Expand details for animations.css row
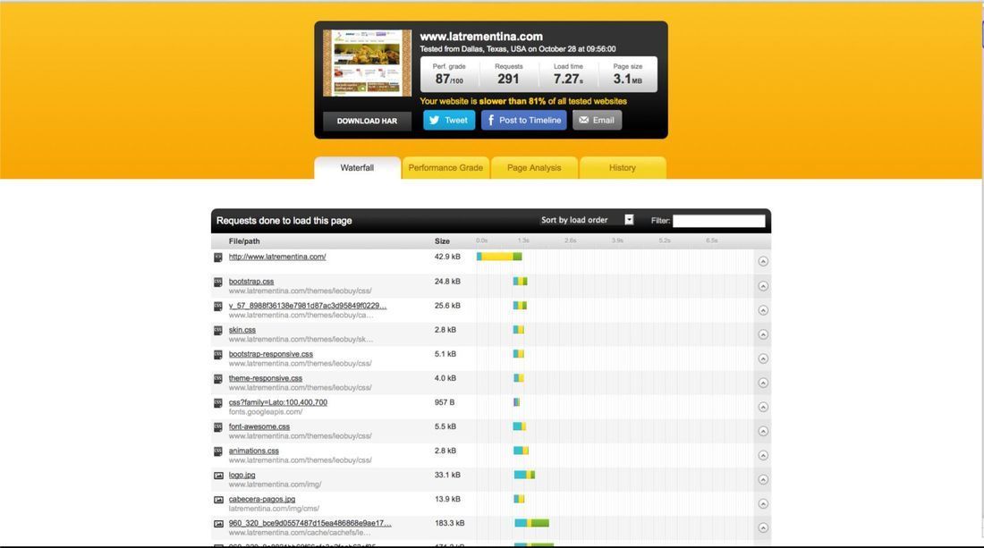 pos(763,455)
